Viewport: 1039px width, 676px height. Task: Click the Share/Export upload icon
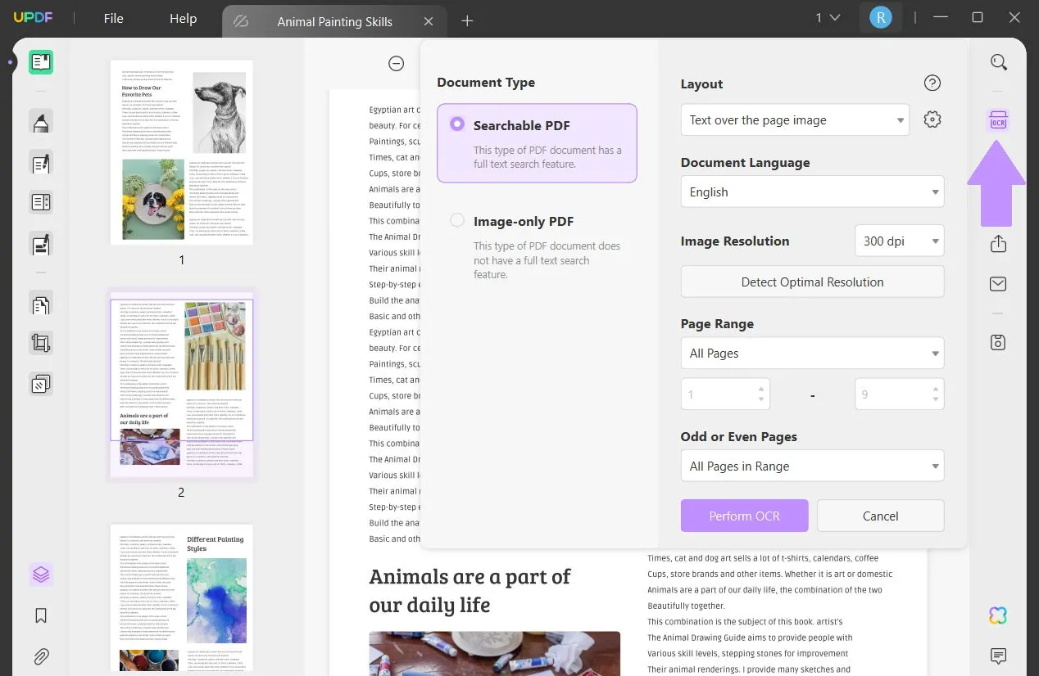click(998, 244)
